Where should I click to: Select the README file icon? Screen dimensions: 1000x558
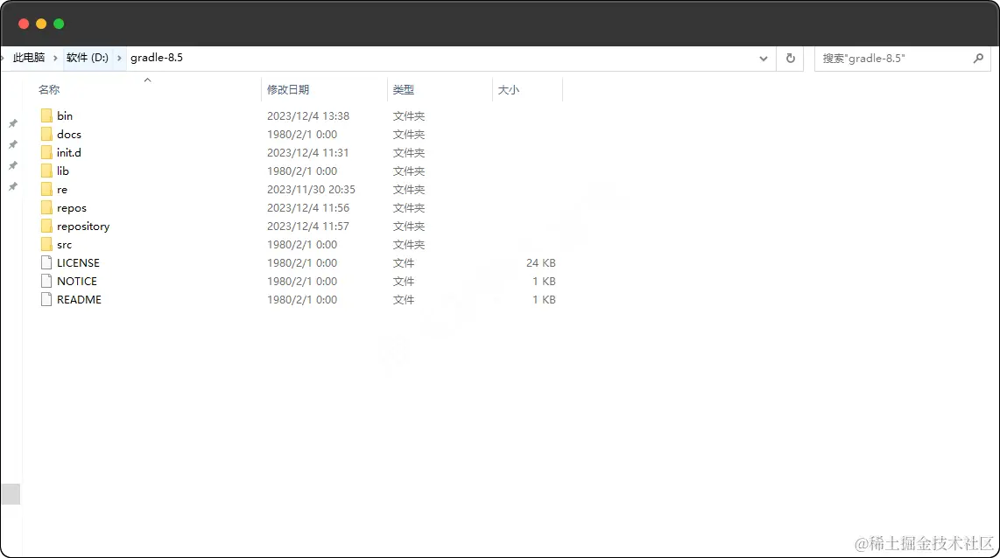46,299
